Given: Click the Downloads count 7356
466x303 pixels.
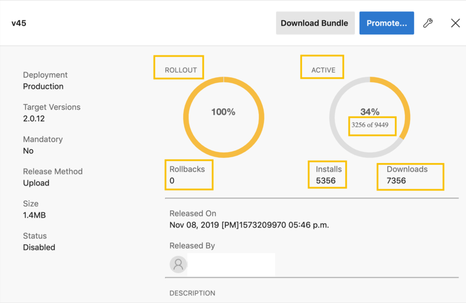Looking at the screenshot, I should click(x=396, y=181).
